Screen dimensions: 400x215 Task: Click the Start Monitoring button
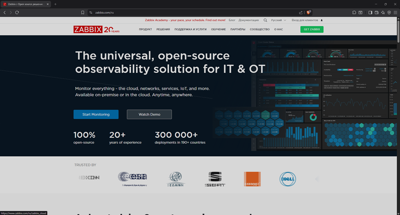pos(96,114)
